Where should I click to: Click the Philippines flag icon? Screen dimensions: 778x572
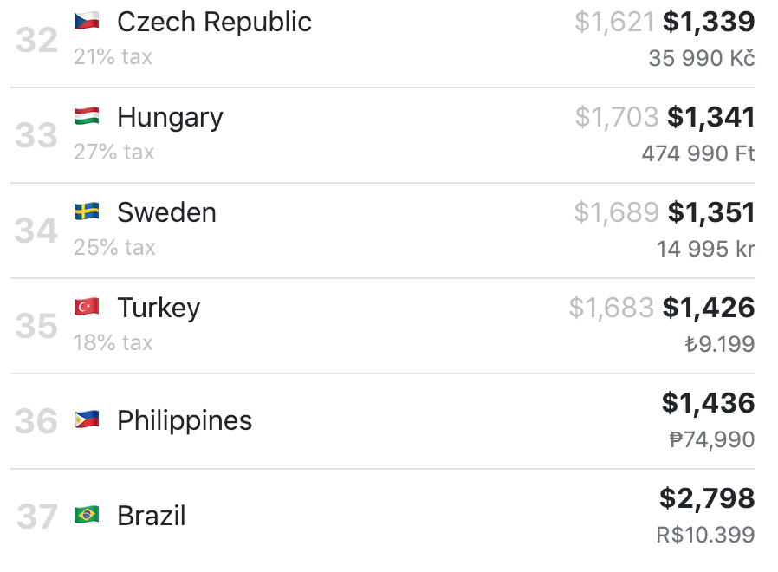click(87, 420)
